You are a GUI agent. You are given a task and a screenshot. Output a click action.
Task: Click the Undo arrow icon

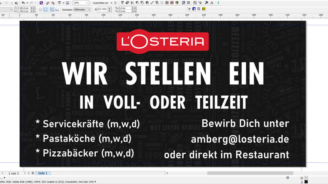[x=23, y=3]
